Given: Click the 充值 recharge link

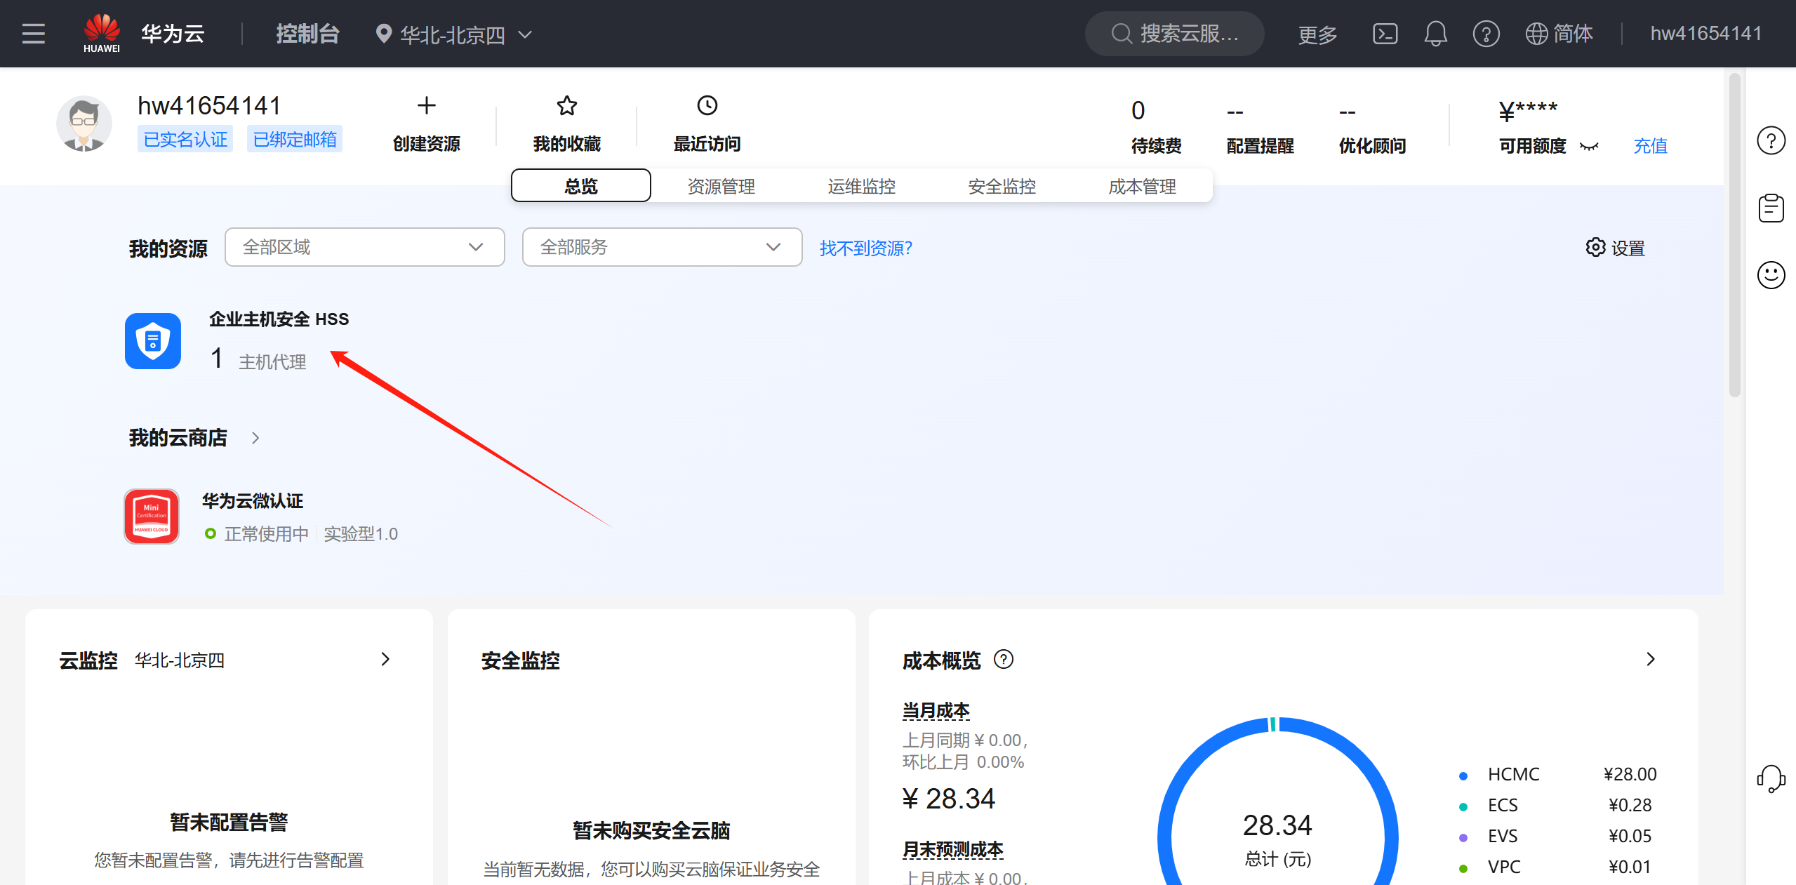Looking at the screenshot, I should click(x=1650, y=146).
